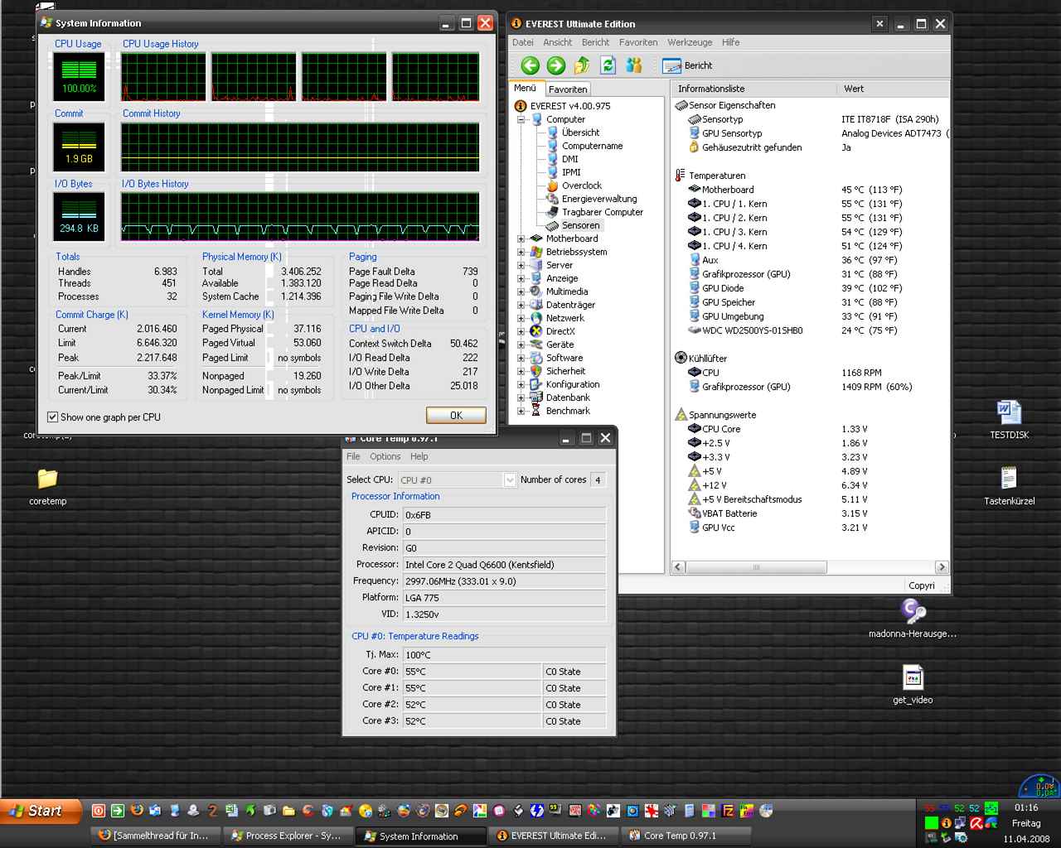Go up one level with folder-arrow icon
The width and height of the screenshot is (1061, 848).
(x=582, y=65)
